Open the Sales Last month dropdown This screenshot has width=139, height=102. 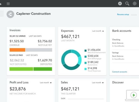pyautogui.click(x=98, y=83)
